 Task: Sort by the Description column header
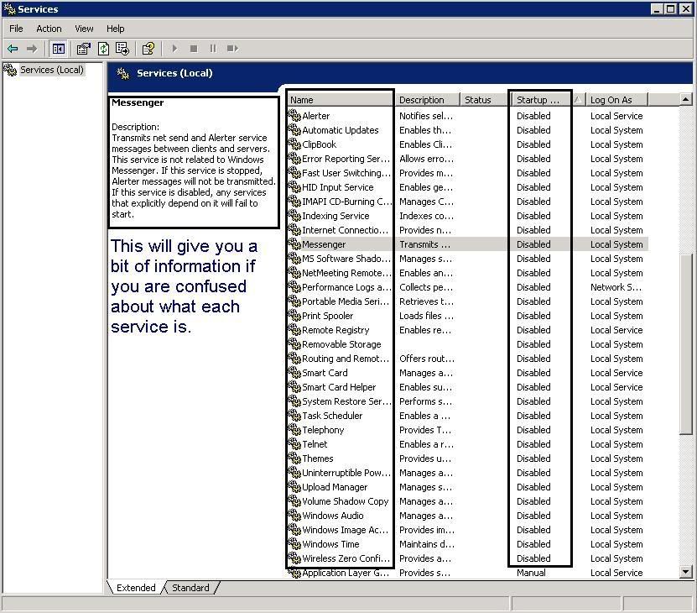coord(427,100)
